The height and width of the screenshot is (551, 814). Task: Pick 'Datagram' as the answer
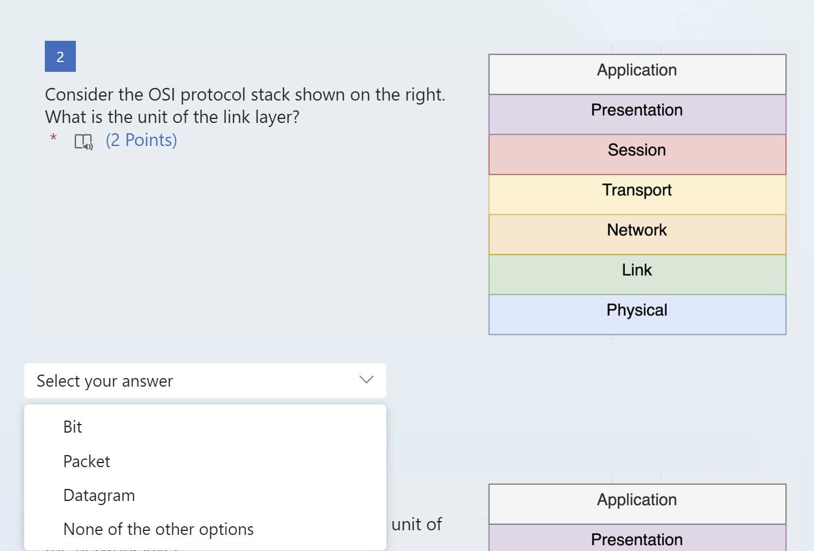(99, 495)
